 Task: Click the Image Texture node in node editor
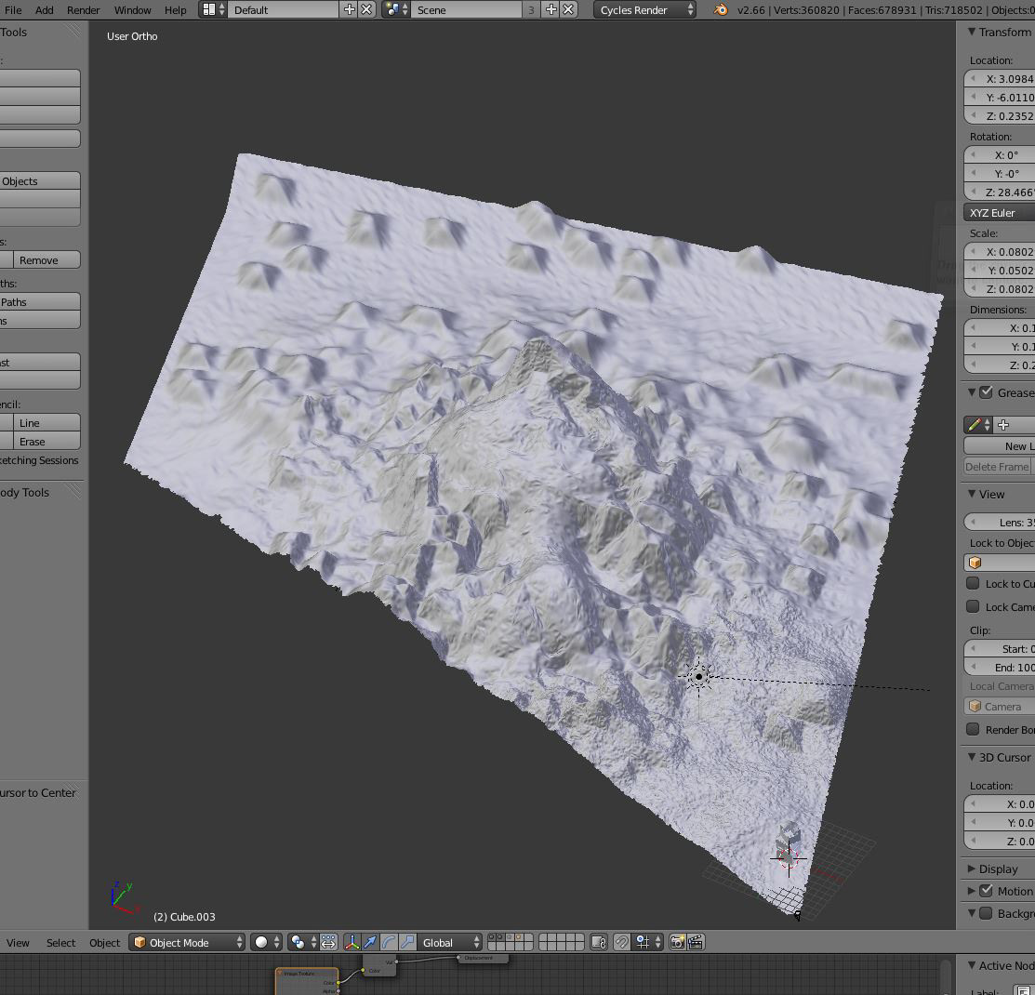tap(307, 980)
